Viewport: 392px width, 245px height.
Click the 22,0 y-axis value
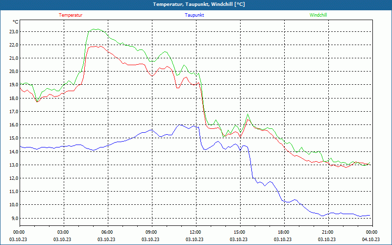pos(14,45)
